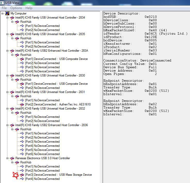Image resolution: width=190 pixels, height=183 pixels.
Task: Click the ICH8 Host Controller 2830 icon
Action: pyautogui.click(x=12, y=75)
